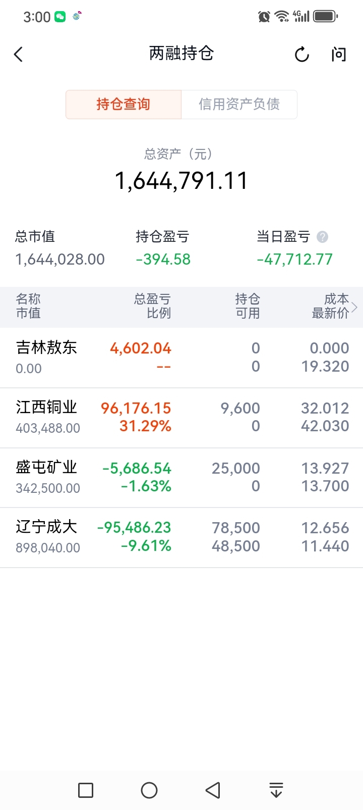The image size is (363, 810).
Task: Switch to 信用资产负债 tab
Action: [x=239, y=105]
